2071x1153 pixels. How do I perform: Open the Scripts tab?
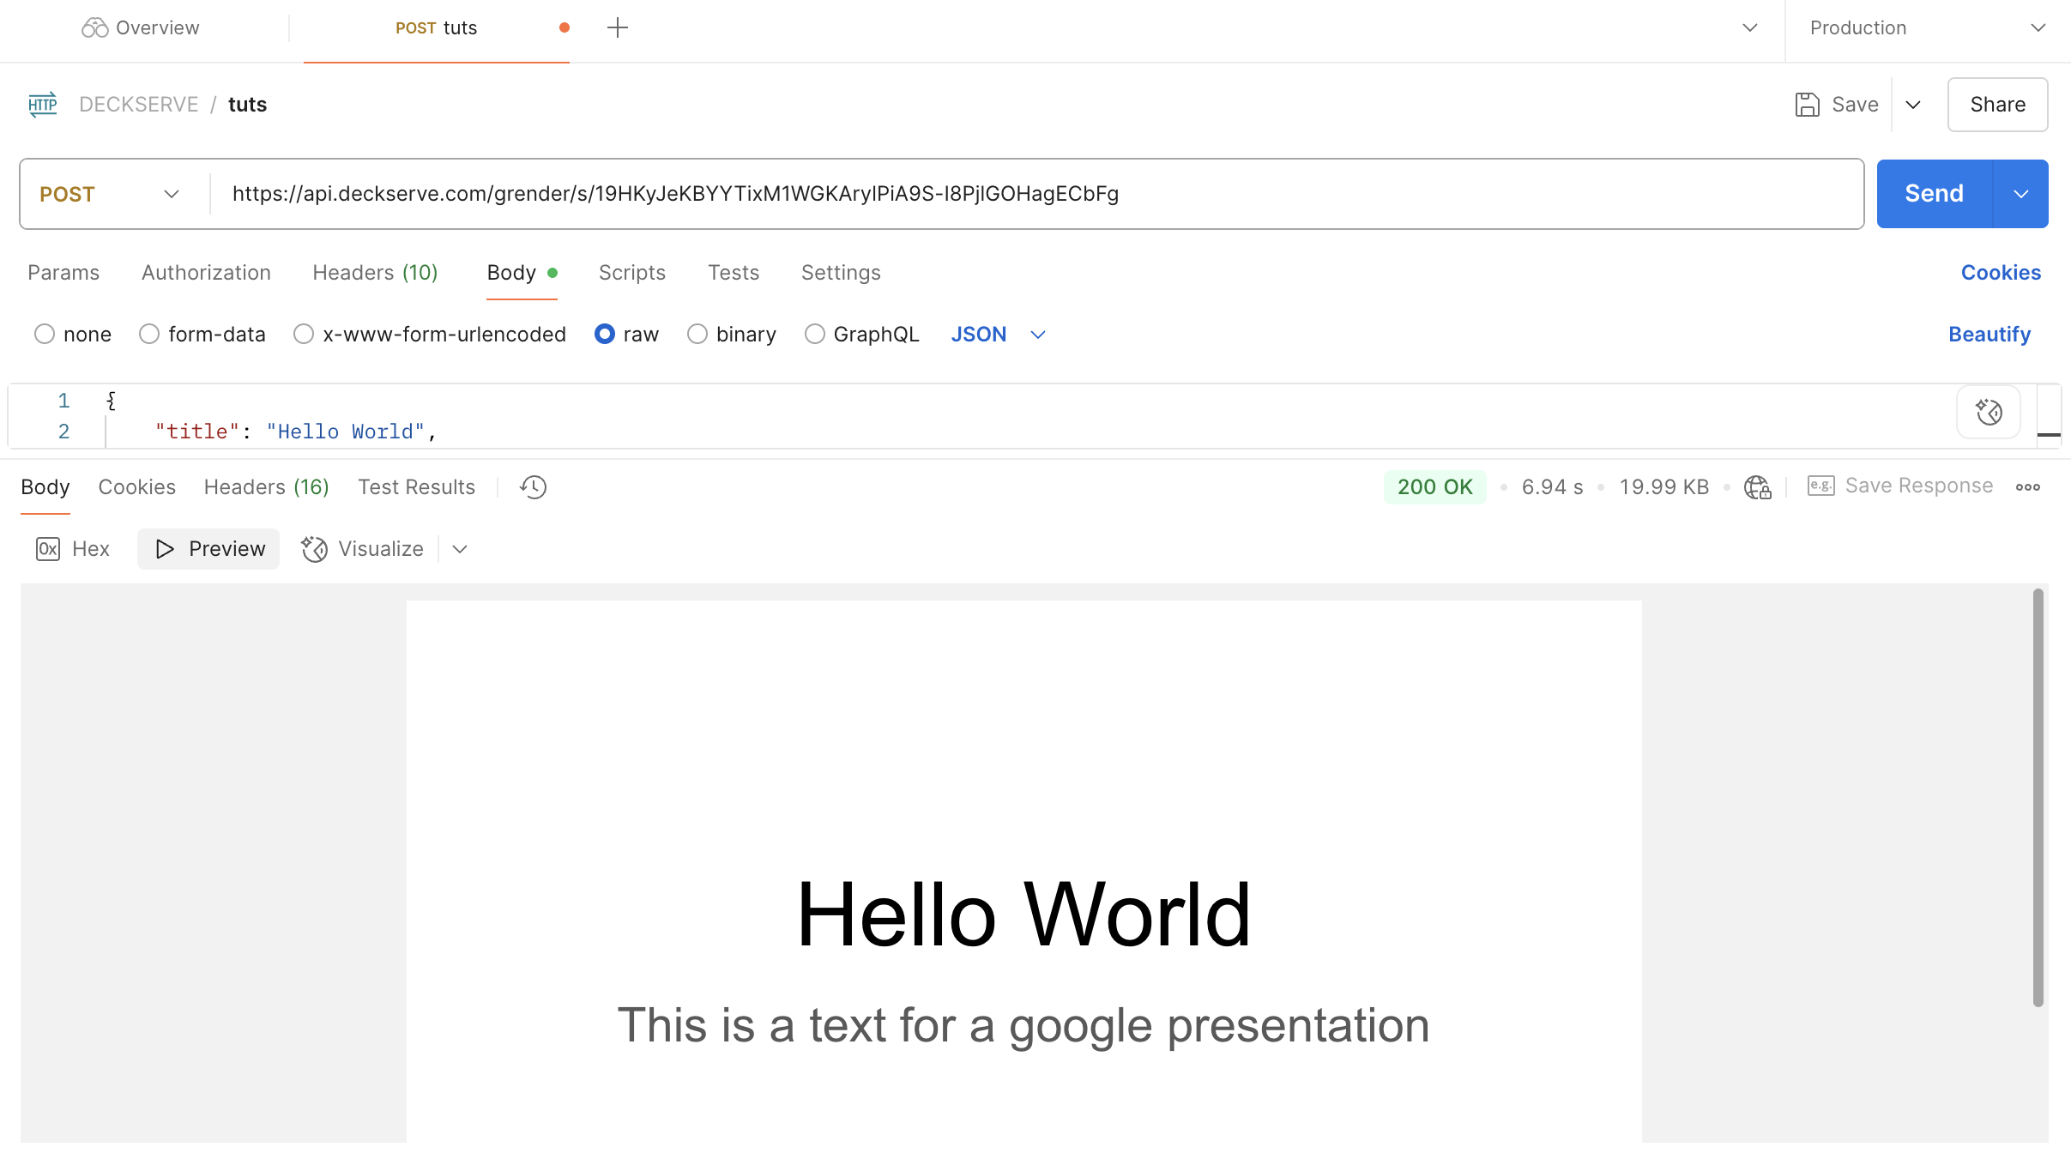(632, 273)
